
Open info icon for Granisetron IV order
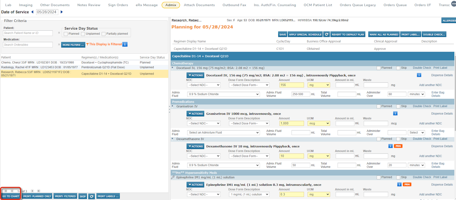pos(395,114)
